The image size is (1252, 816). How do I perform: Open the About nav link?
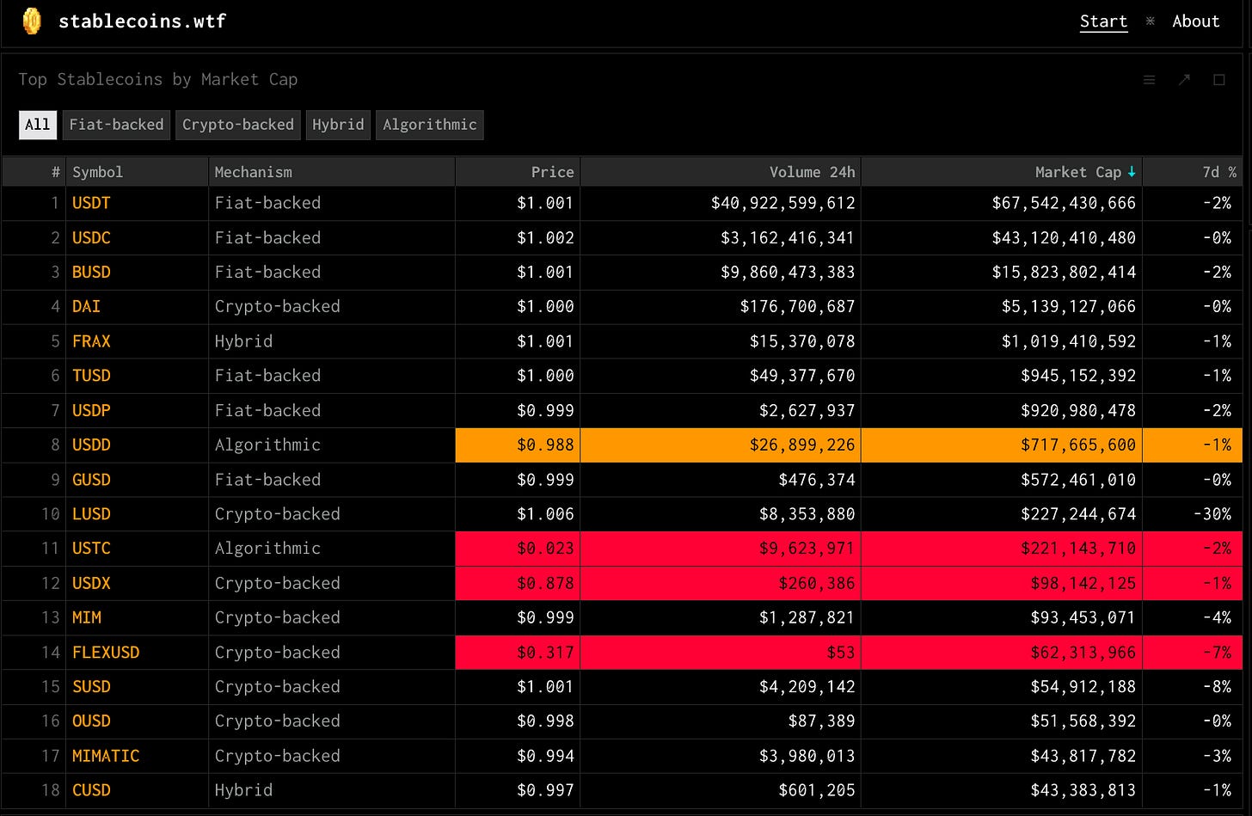pyautogui.click(x=1195, y=21)
